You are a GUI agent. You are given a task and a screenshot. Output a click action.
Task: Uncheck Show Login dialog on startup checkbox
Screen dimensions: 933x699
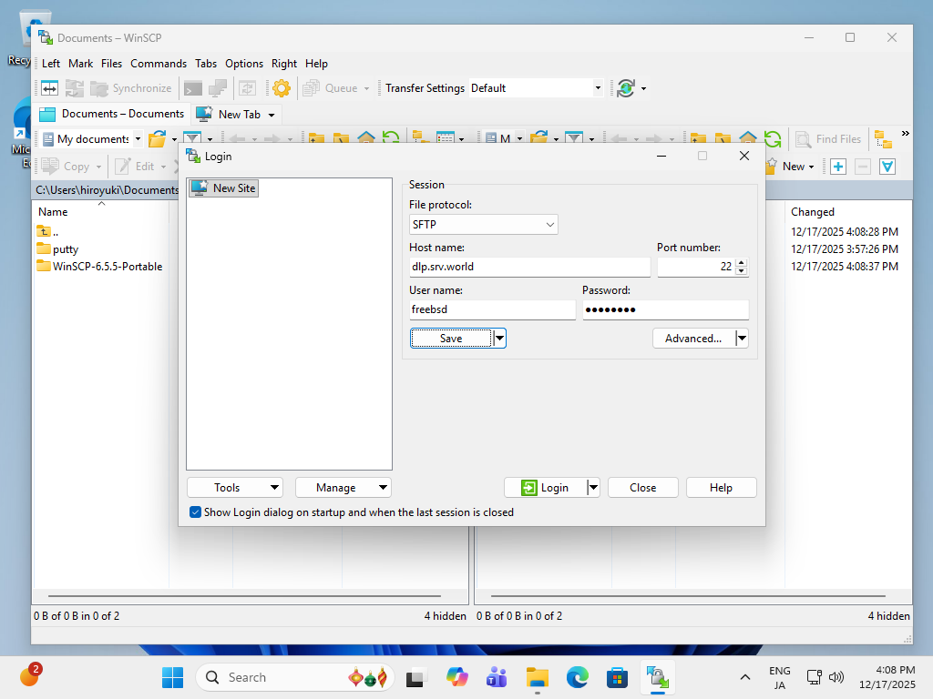click(195, 512)
